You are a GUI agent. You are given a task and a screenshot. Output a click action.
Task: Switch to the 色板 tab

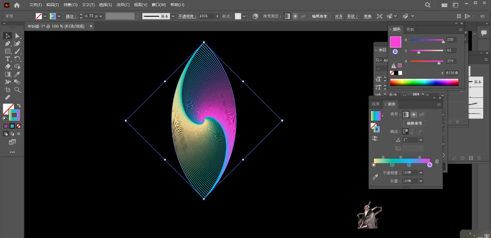(x=410, y=29)
